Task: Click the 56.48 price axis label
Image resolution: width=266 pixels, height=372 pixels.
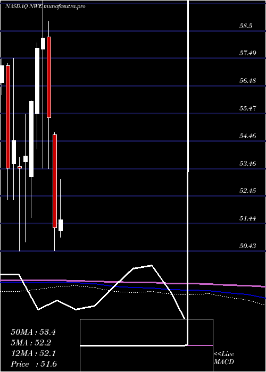Action: (248, 81)
